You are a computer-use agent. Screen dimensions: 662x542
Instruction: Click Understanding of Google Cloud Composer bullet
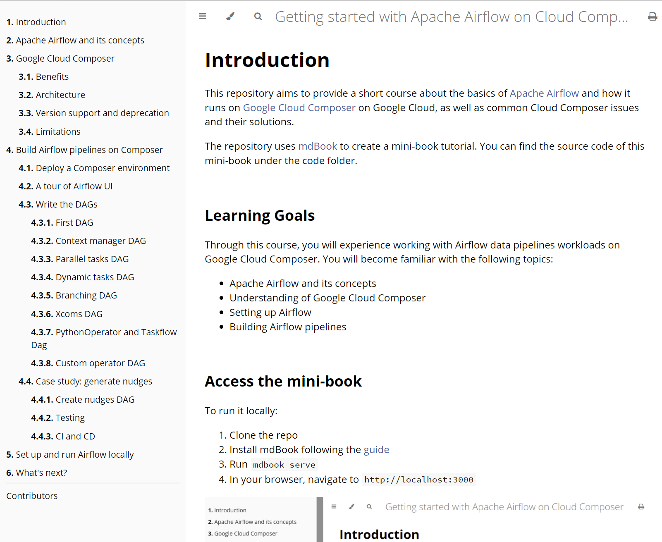coord(327,298)
